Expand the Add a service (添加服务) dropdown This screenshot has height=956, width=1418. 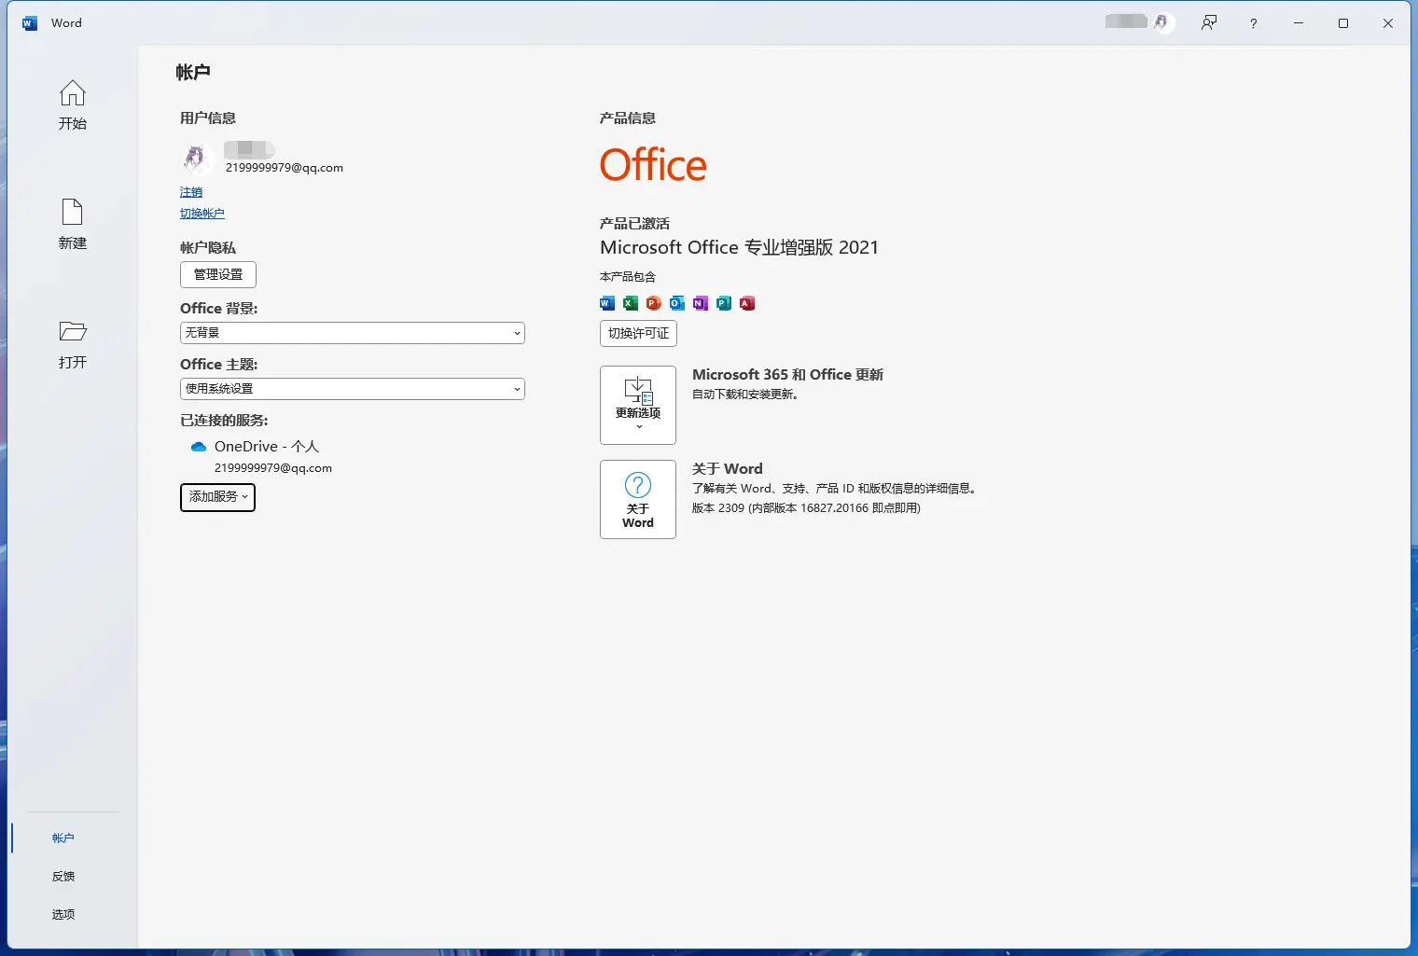coord(217,497)
